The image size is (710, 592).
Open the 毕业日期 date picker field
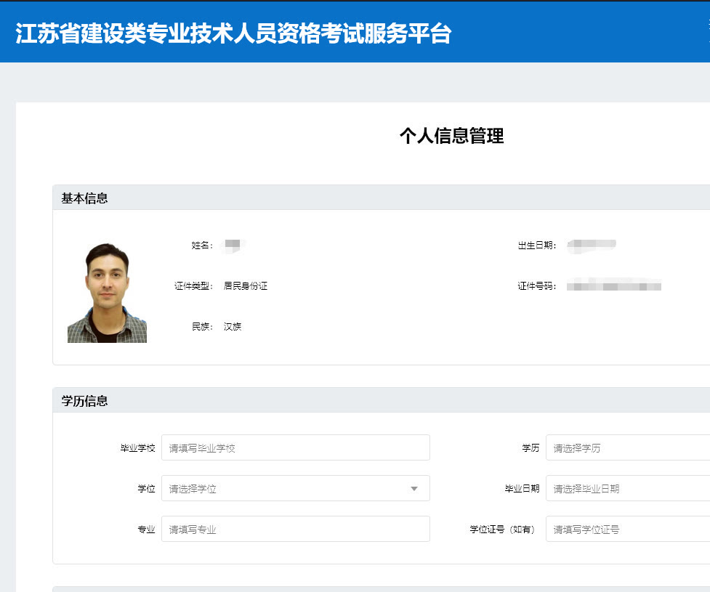click(627, 489)
